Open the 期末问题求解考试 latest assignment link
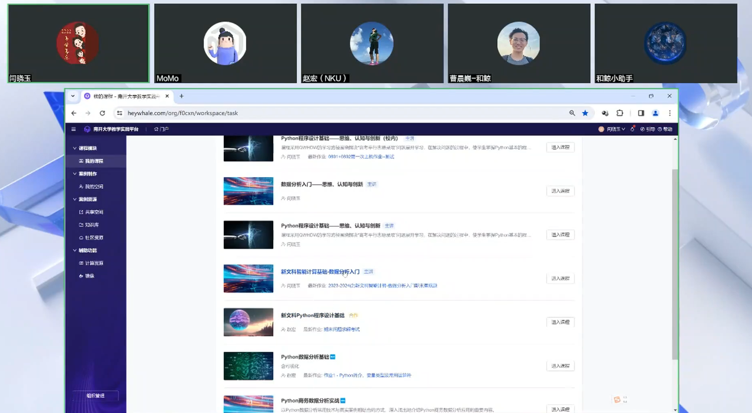 pyautogui.click(x=341, y=330)
